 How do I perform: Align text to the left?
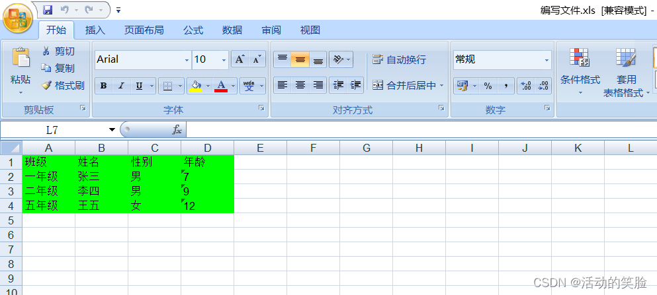coord(283,85)
